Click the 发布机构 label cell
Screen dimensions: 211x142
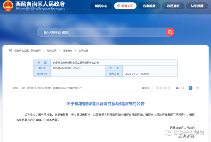click(x=42, y=74)
